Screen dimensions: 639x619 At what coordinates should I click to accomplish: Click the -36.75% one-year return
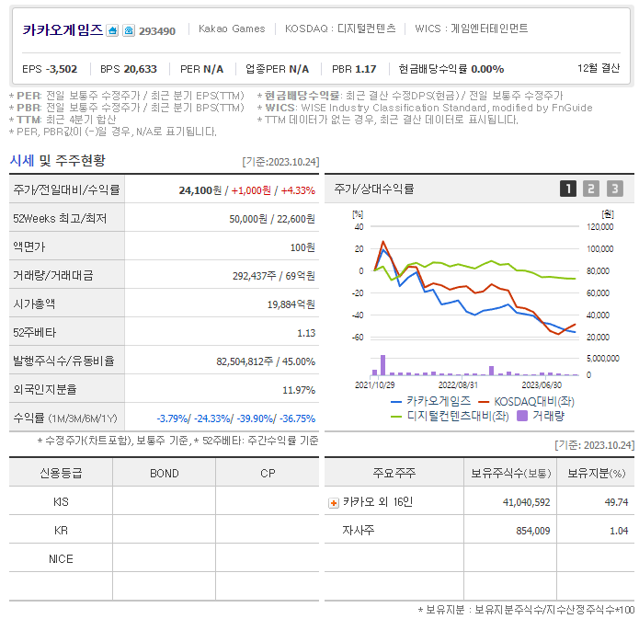click(298, 418)
